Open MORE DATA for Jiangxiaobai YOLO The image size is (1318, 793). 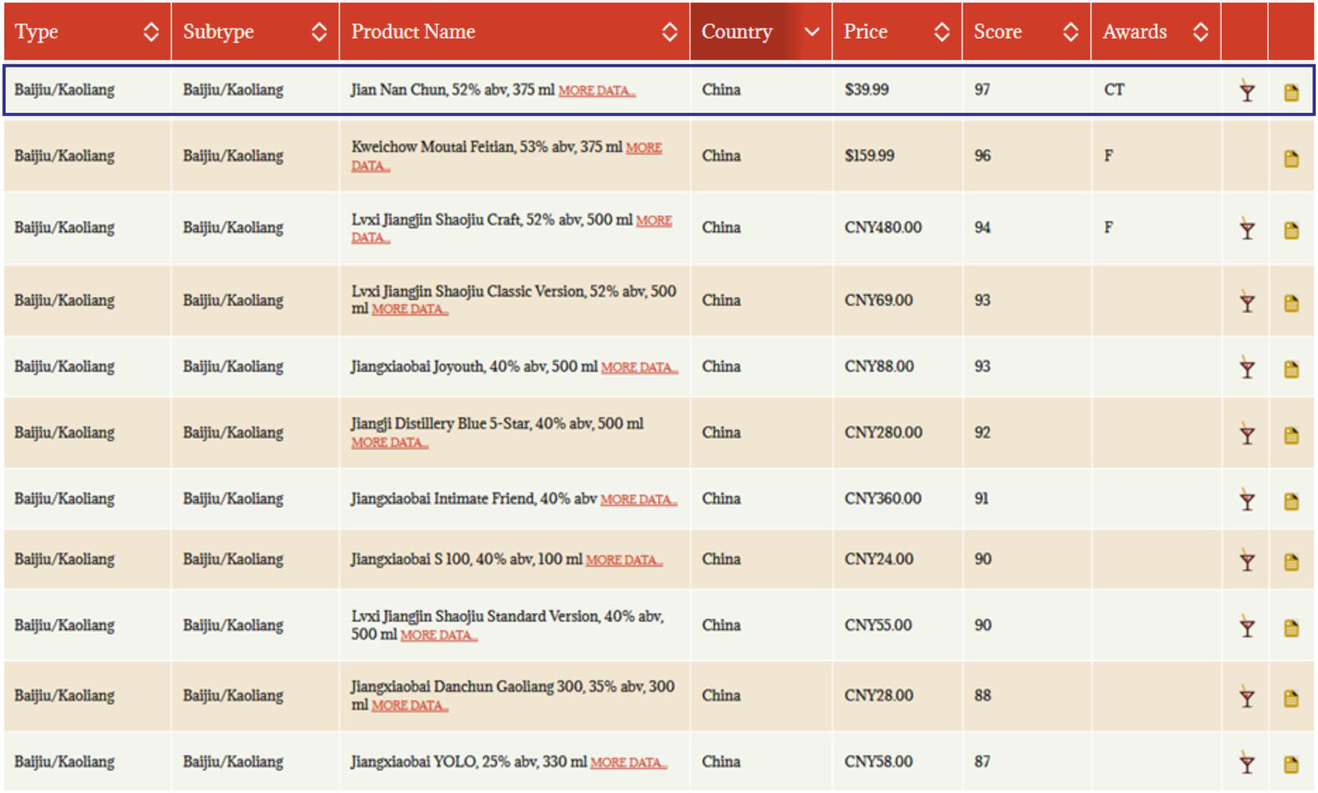629,763
